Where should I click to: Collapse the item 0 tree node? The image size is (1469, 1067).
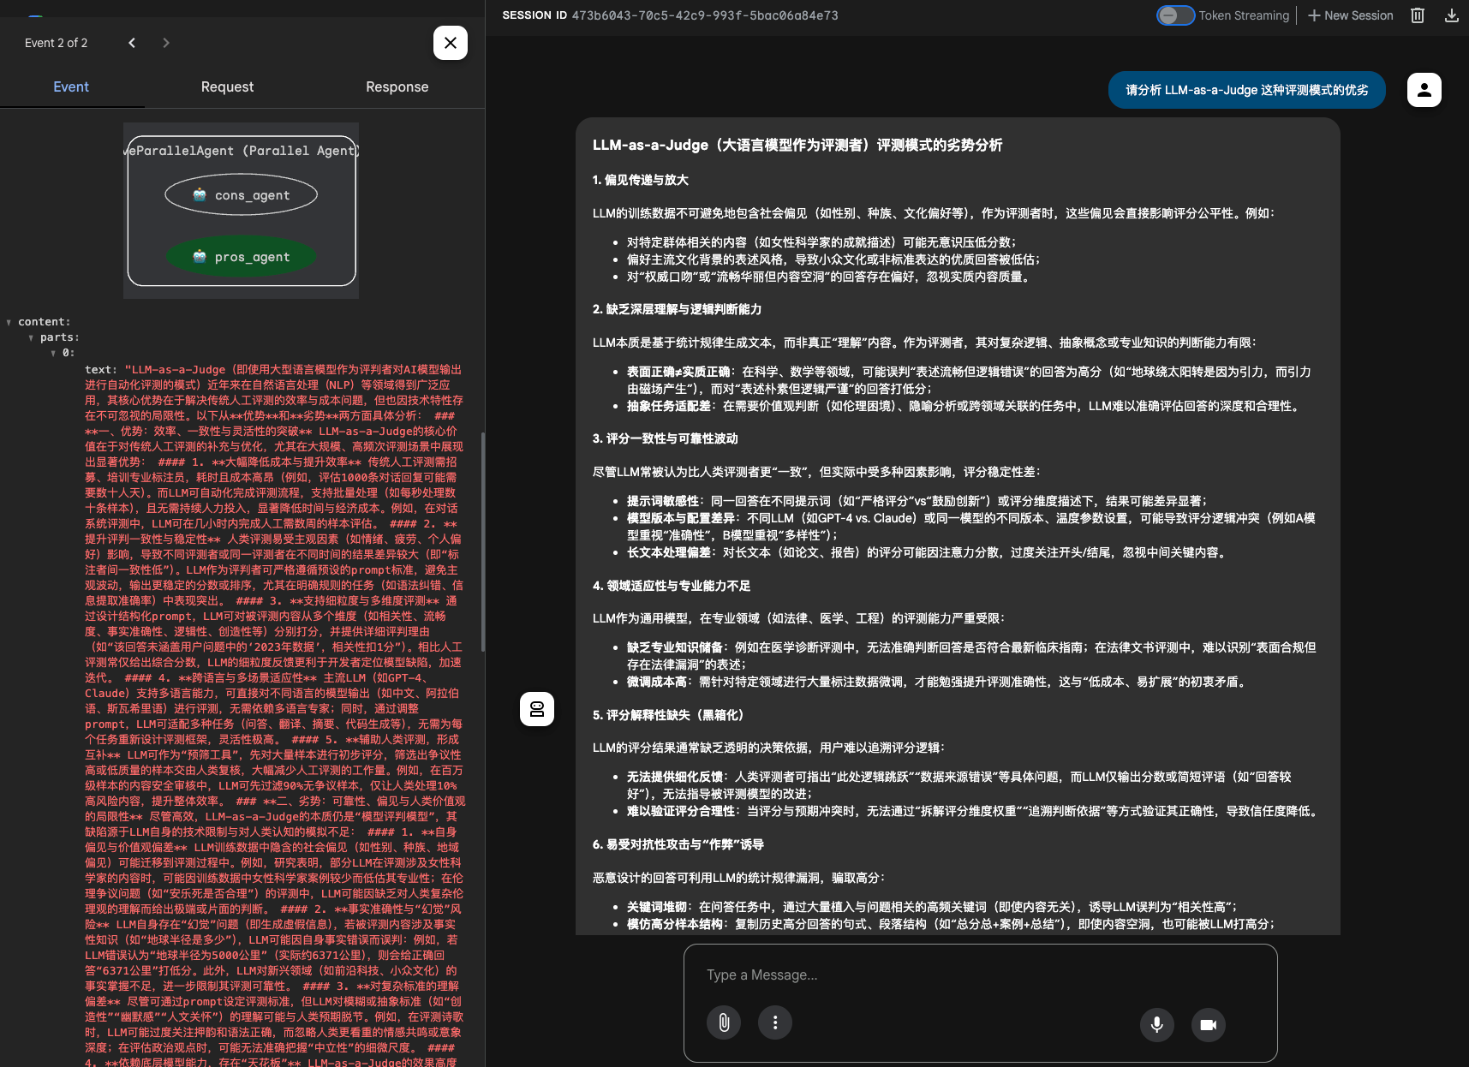pos(53,354)
